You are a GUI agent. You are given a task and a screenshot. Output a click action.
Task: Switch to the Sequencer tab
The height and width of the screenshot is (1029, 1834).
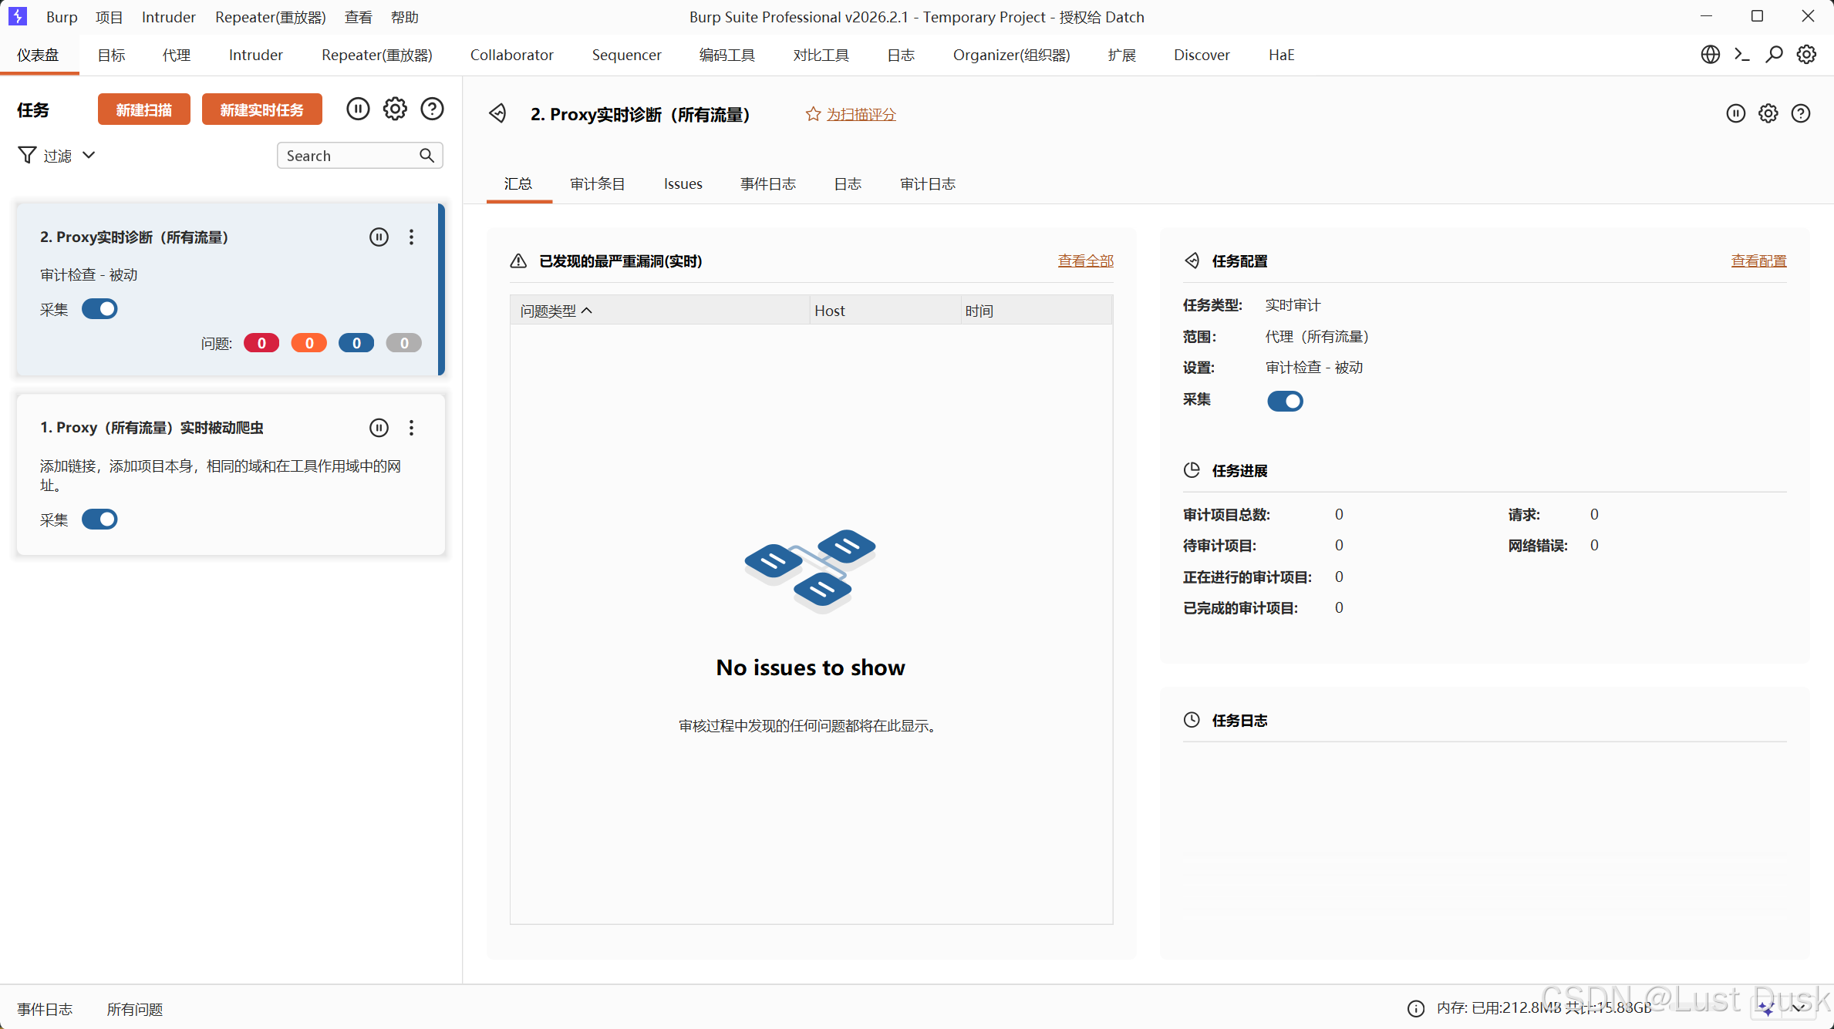coord(626,55)
